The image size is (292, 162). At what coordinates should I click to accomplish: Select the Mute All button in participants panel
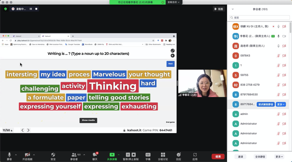coord(260,157)
